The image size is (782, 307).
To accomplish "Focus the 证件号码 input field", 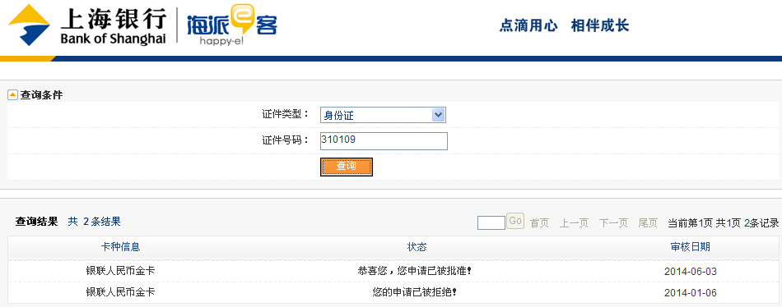I will pos(384,141).
